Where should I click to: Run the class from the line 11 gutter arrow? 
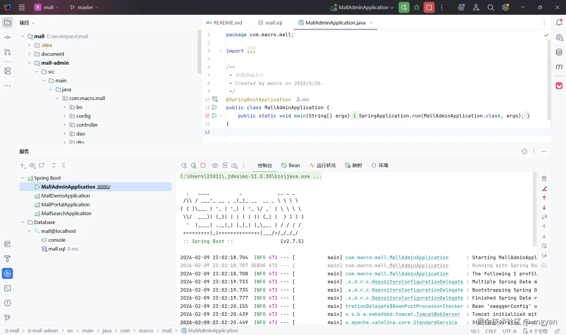(x=215, y=107)
